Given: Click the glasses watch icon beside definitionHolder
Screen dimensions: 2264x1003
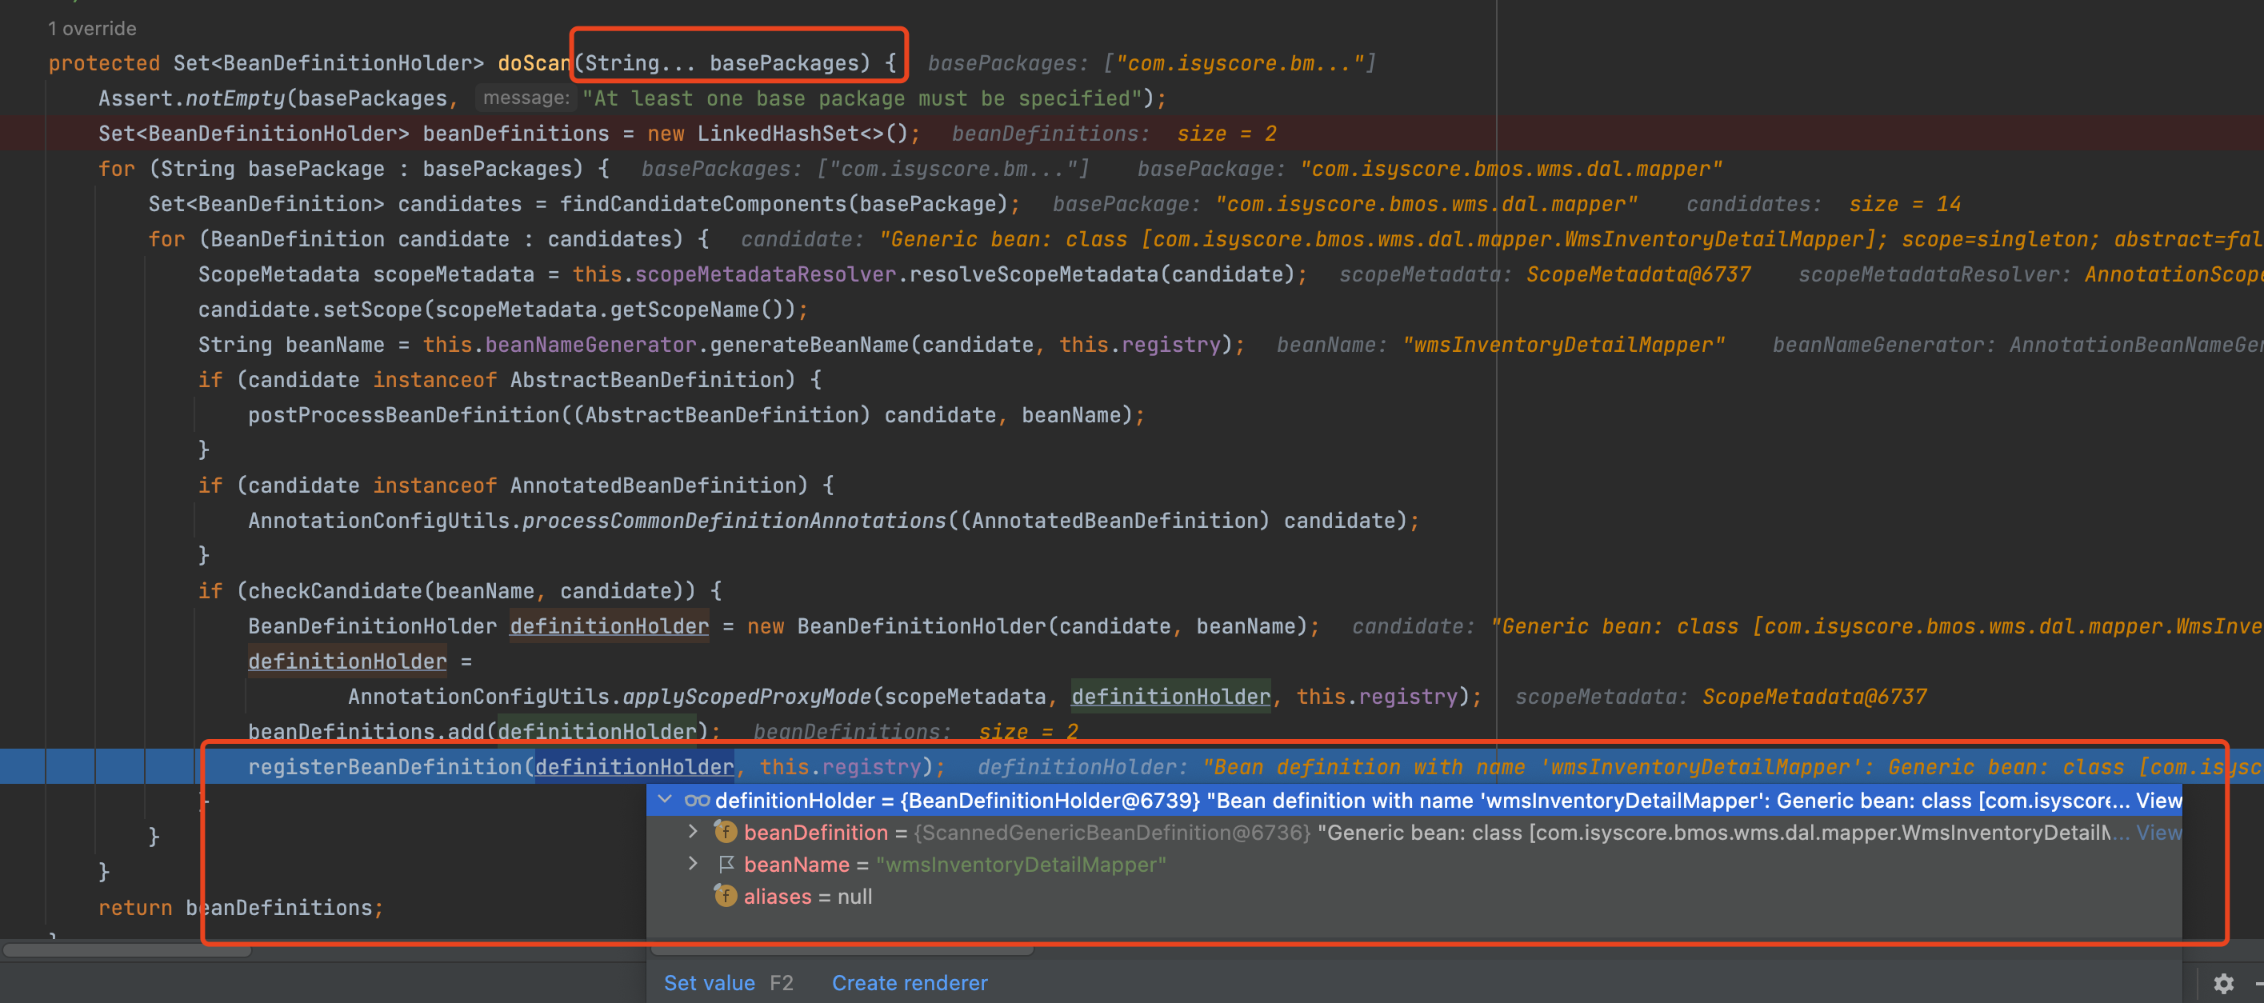Looking at the screenshot, I should pos(697,800).
